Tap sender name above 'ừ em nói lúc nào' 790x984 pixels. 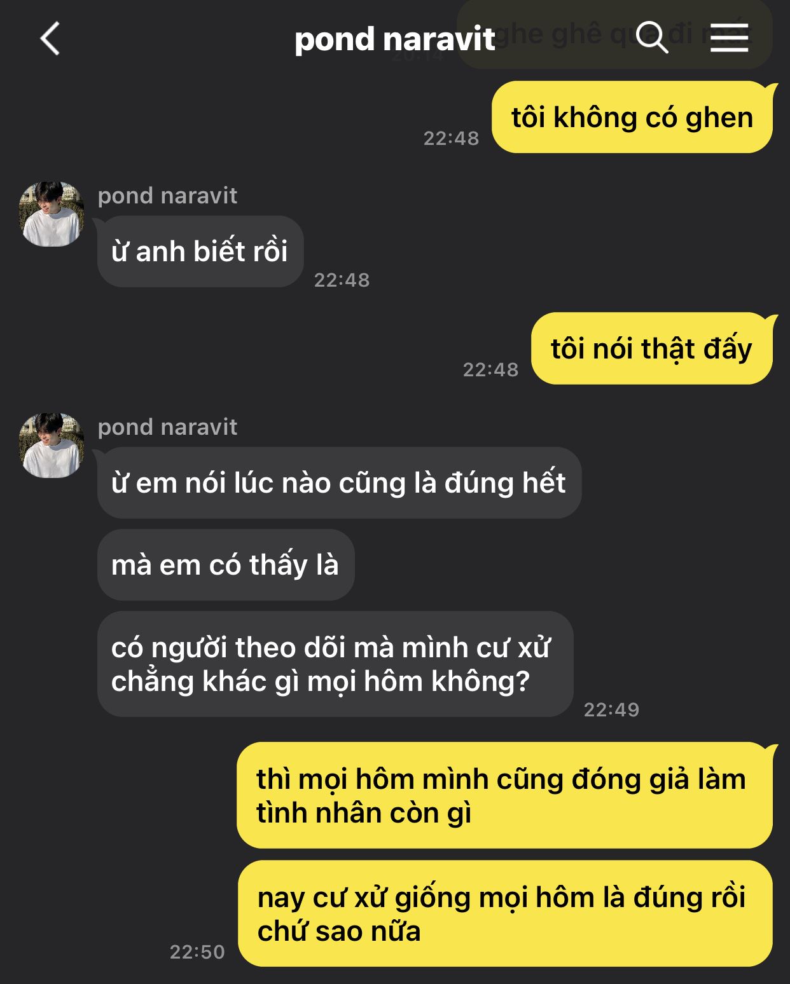pos(167,427)
